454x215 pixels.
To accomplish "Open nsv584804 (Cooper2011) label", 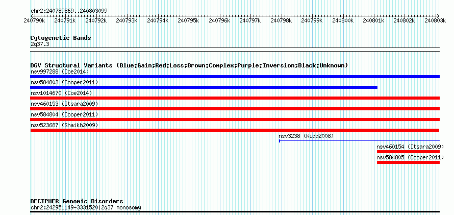I will [64, 114].
